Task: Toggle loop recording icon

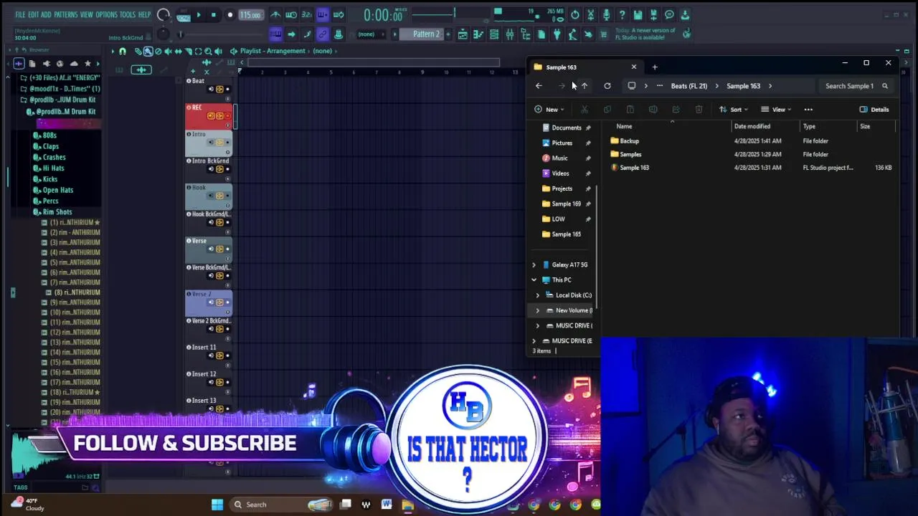Action: [339, 14]
